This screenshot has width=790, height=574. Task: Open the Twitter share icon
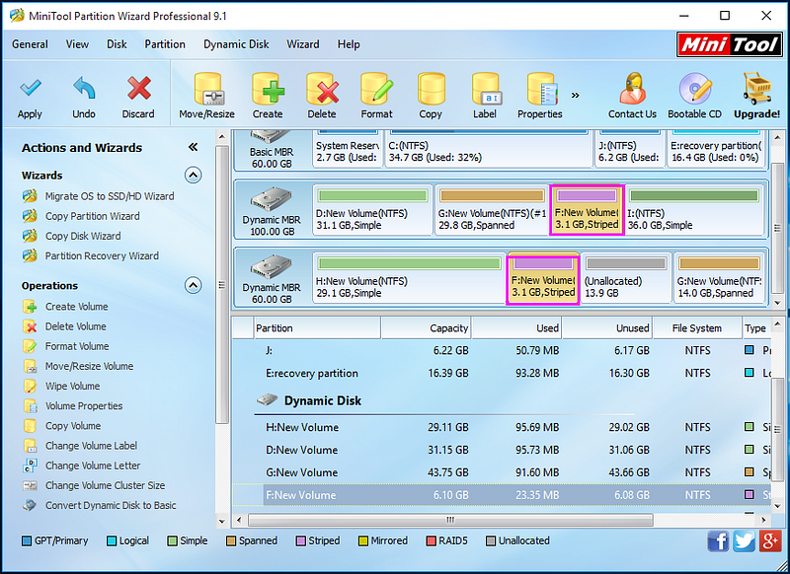(745, 541)
